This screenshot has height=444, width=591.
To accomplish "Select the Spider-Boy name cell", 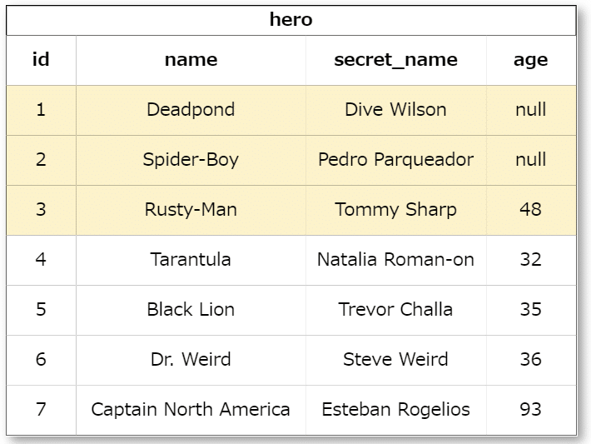I will coord(191,159).
